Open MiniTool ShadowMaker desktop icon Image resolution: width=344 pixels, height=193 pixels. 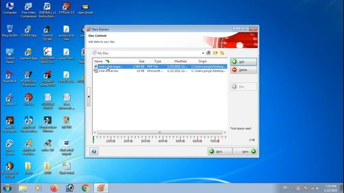(x=28, y=124)
